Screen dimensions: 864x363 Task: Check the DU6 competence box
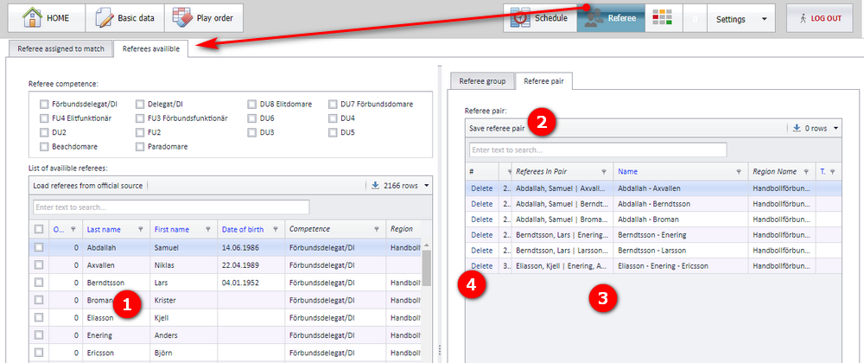tap(251, 118)
